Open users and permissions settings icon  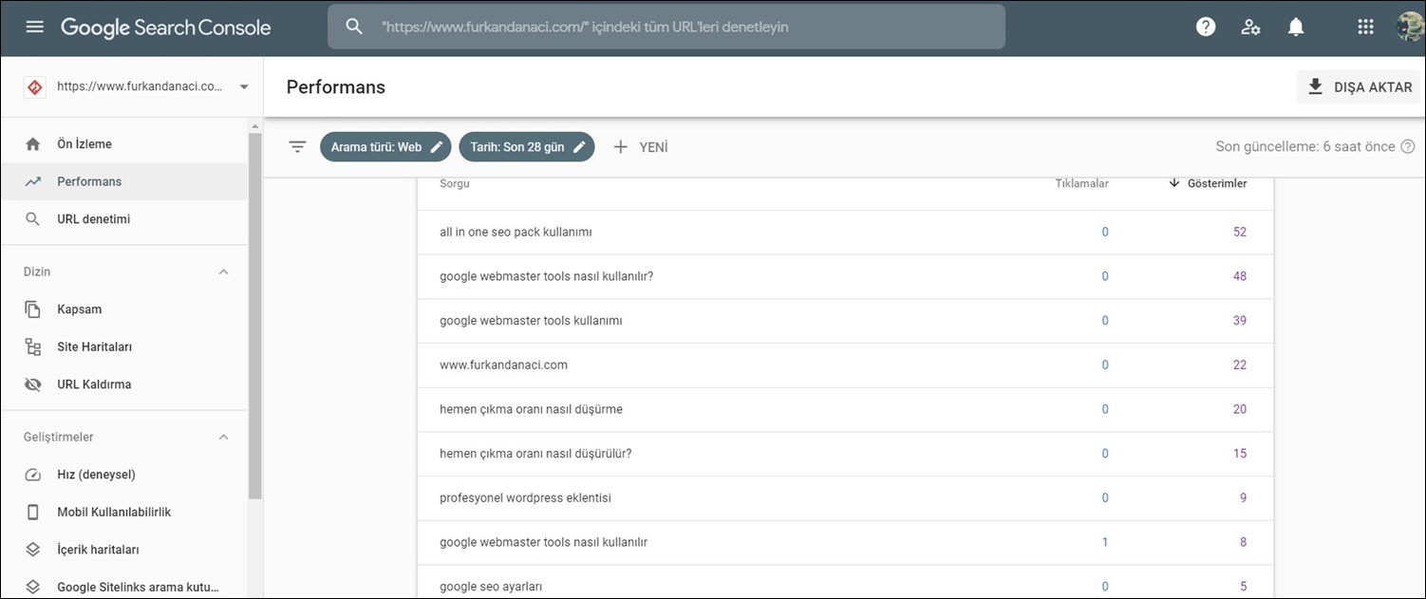1250,27
